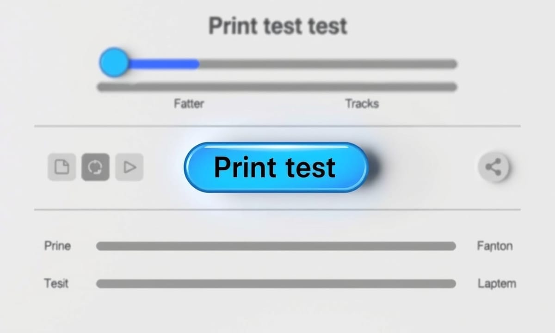Click the Prine label
The width and height of the screenshot is (555, 333).
tap(58, 246)
